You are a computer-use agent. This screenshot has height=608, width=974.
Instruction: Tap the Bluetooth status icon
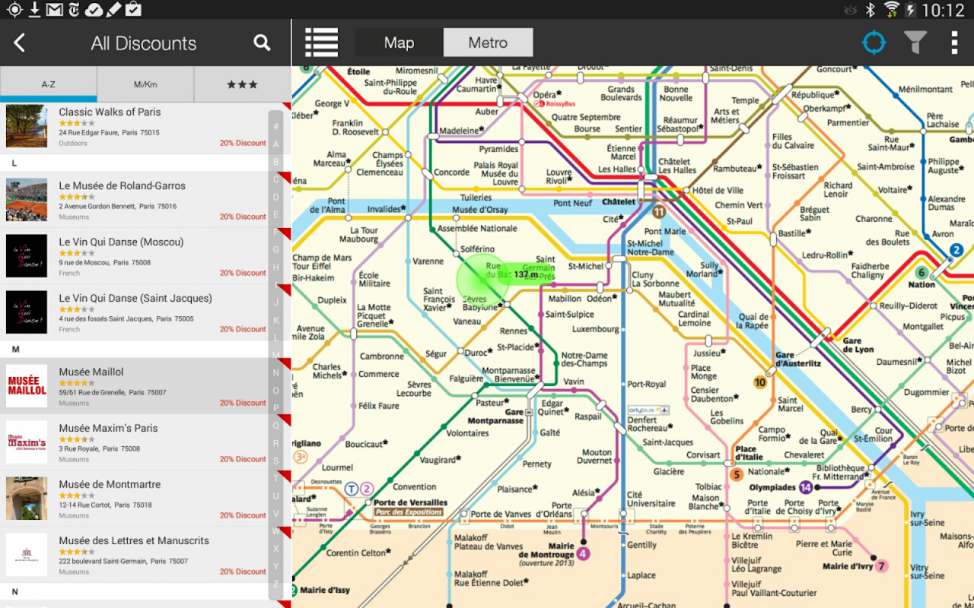coord(871,9)
